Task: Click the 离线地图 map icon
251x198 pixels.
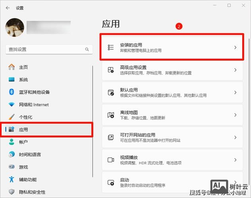Action: [111, 115]
